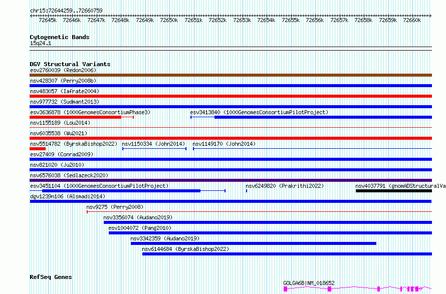Screen dimensions: 446x294
Task: Select nsv5514782 (ByrskaBishop2022) label
Action: coord(74,144)
